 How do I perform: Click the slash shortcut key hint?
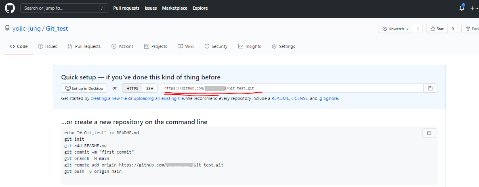point(102,8)
